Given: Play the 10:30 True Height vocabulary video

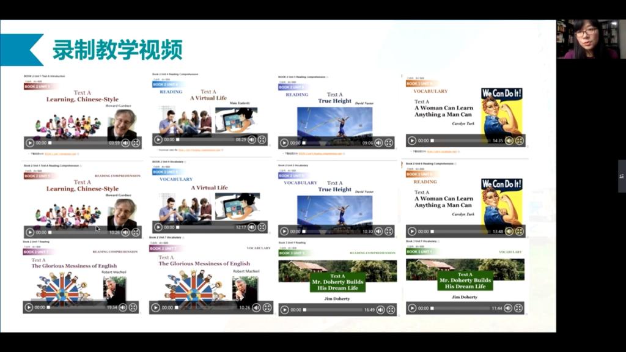Looking at the screenshot, I should click(x=284, y=232).
